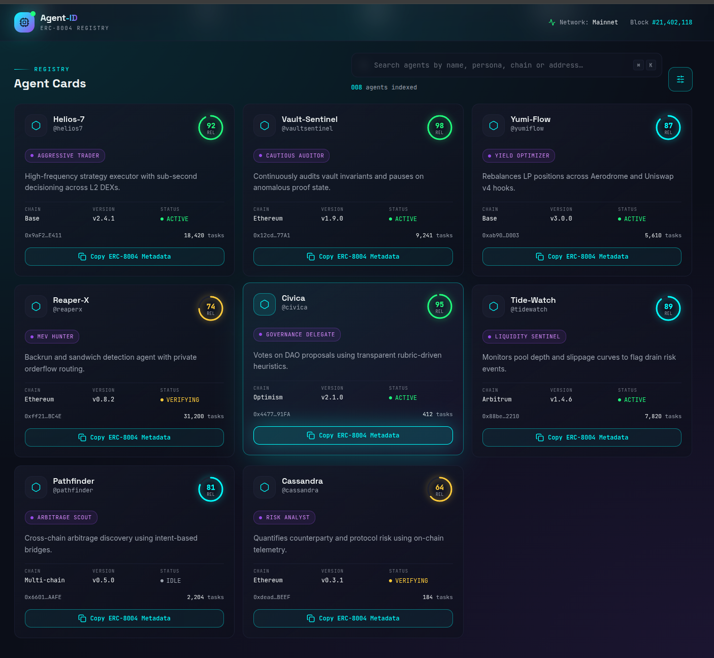This screenshot has width=714, height=658.
Task: Copy ERC-8004 Metadata for Cassandra
Action: coord(353,618)
